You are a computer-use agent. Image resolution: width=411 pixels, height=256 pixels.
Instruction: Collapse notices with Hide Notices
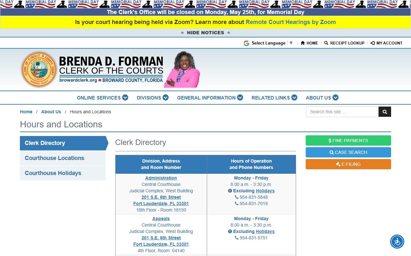point(205,33)
